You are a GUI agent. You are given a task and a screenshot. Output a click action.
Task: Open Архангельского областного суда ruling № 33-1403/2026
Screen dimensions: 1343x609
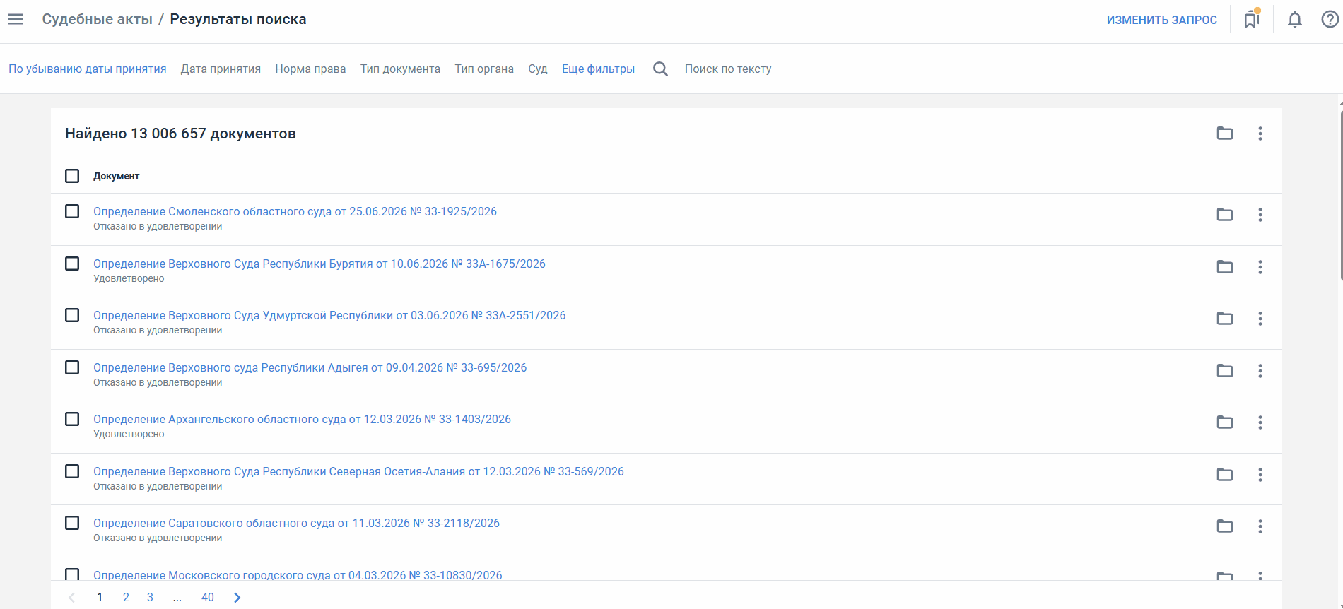click(302, 419)
